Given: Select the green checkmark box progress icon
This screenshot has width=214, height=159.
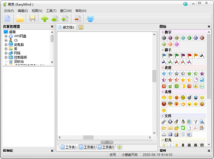Looking at the screenshot, I should 177,86.
